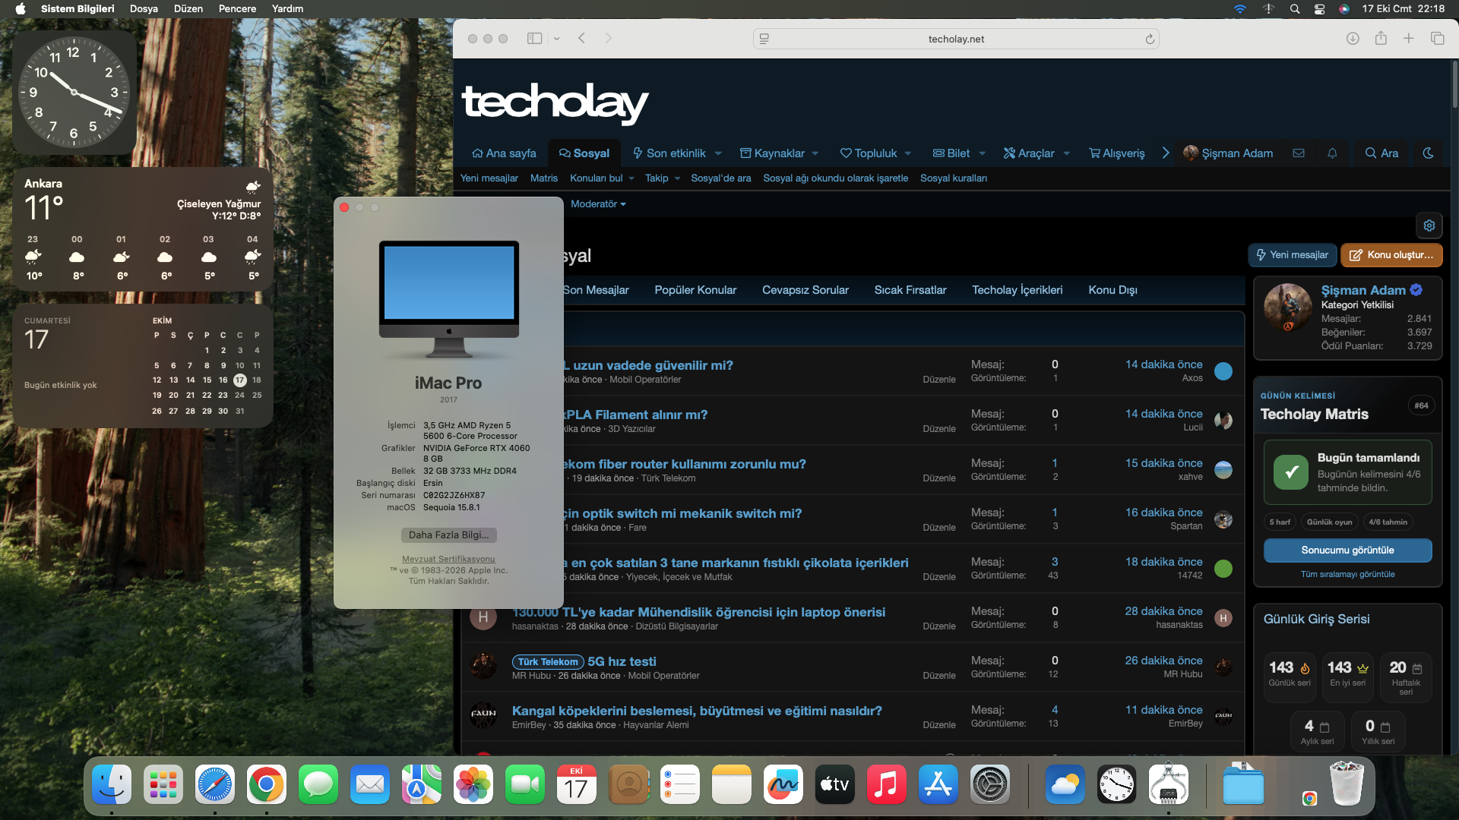Screen dimensions: 1459x820
Task: Expand the Topluluk dropdown
Action: [908, 153]
